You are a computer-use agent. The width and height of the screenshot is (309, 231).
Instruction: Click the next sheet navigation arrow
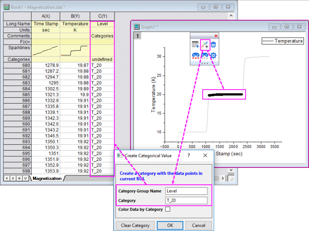[13, 178]
